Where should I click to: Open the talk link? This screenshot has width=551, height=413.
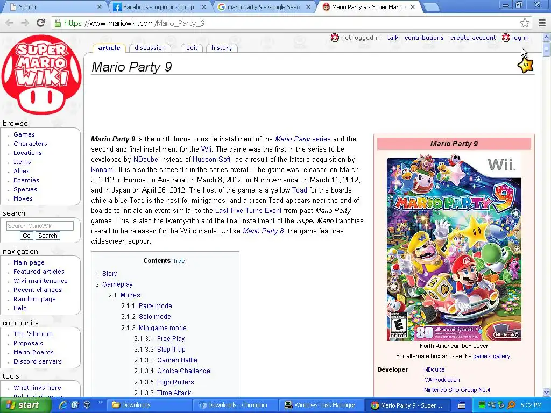393,38
